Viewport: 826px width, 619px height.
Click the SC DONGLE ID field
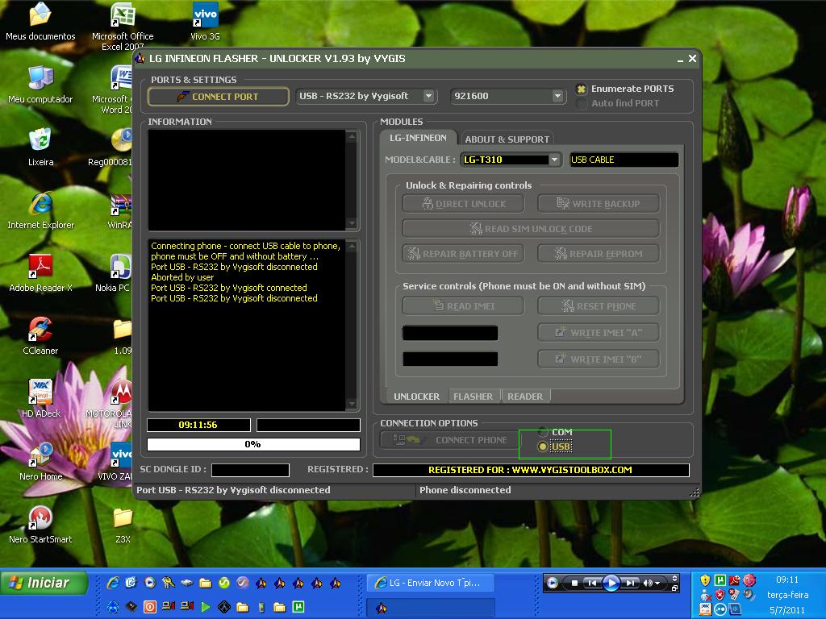click(x=250, y=470)
